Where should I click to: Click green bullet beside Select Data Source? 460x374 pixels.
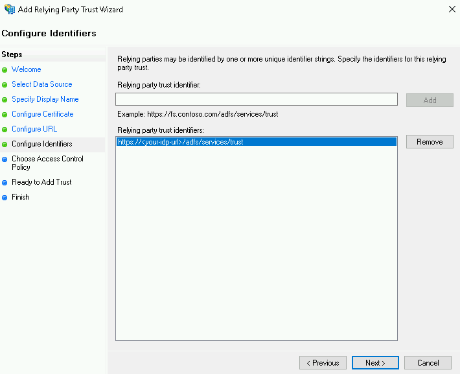coord(5,85)
